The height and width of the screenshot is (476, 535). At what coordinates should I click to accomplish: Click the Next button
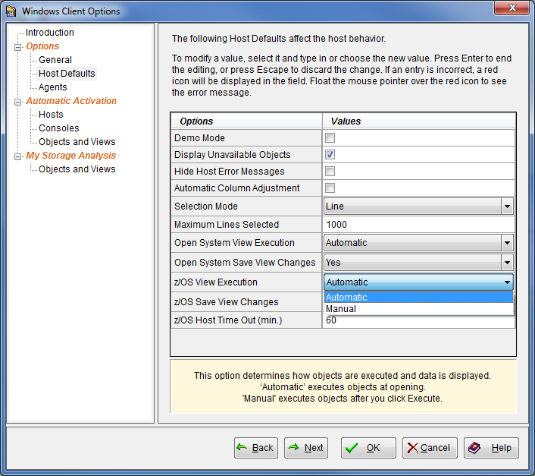point(306,448)
